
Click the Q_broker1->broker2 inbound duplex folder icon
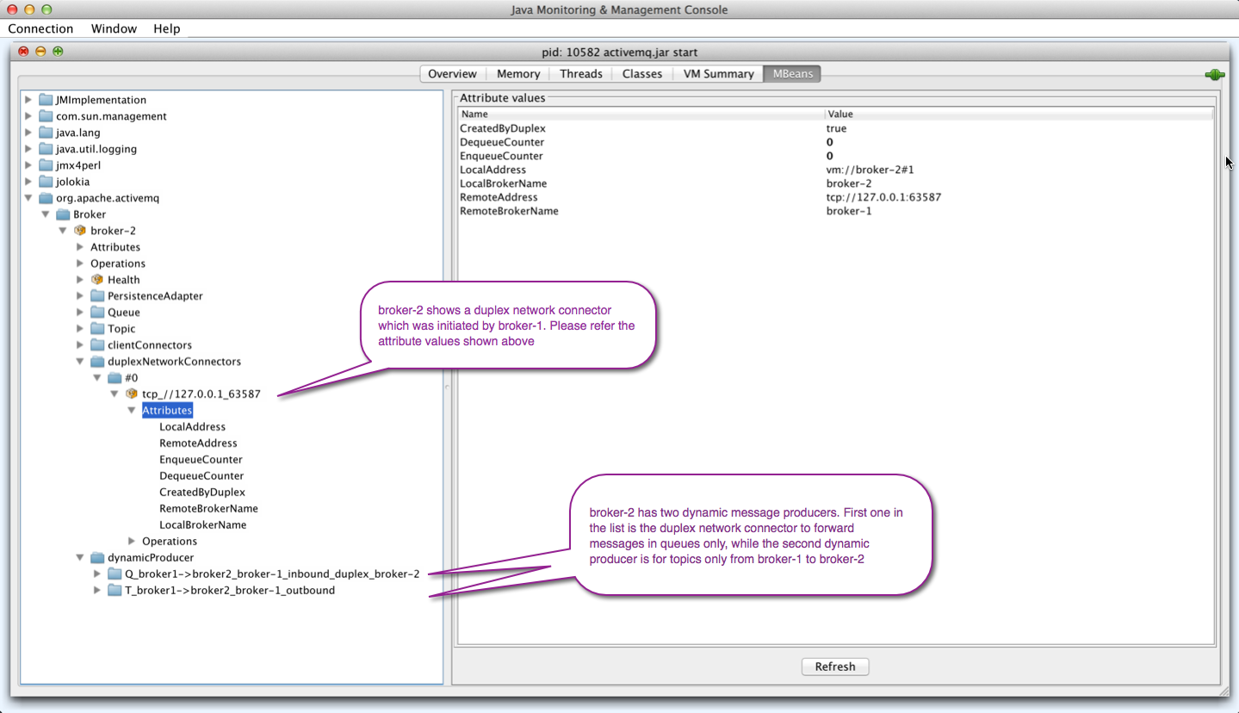(x=115, y=574)
